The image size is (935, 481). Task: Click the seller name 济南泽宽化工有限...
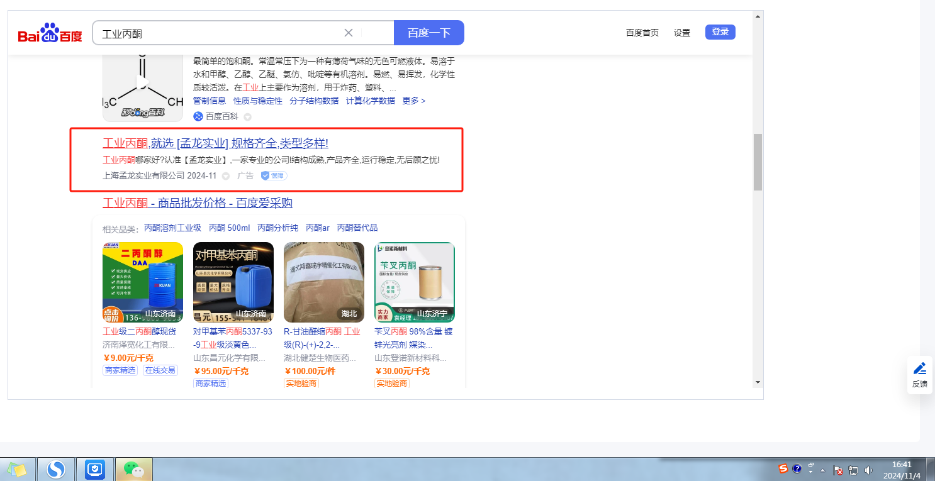pos(139,345)
